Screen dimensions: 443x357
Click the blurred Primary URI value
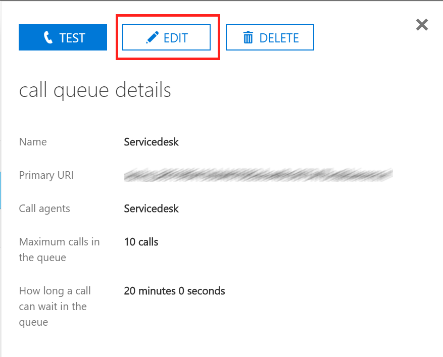tap(258, 175)
